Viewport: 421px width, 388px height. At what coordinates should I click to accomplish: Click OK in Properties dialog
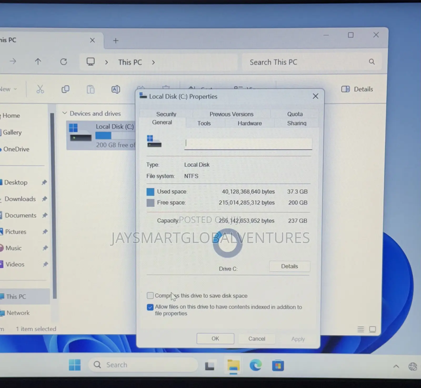(215, 339)
